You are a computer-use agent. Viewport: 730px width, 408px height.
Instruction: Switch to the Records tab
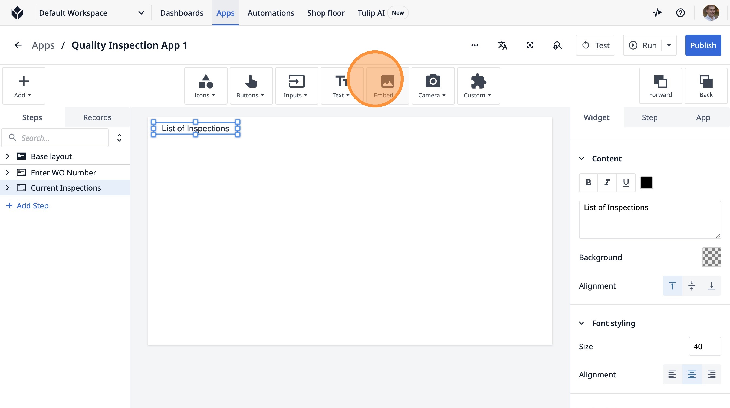click(97, 117)
